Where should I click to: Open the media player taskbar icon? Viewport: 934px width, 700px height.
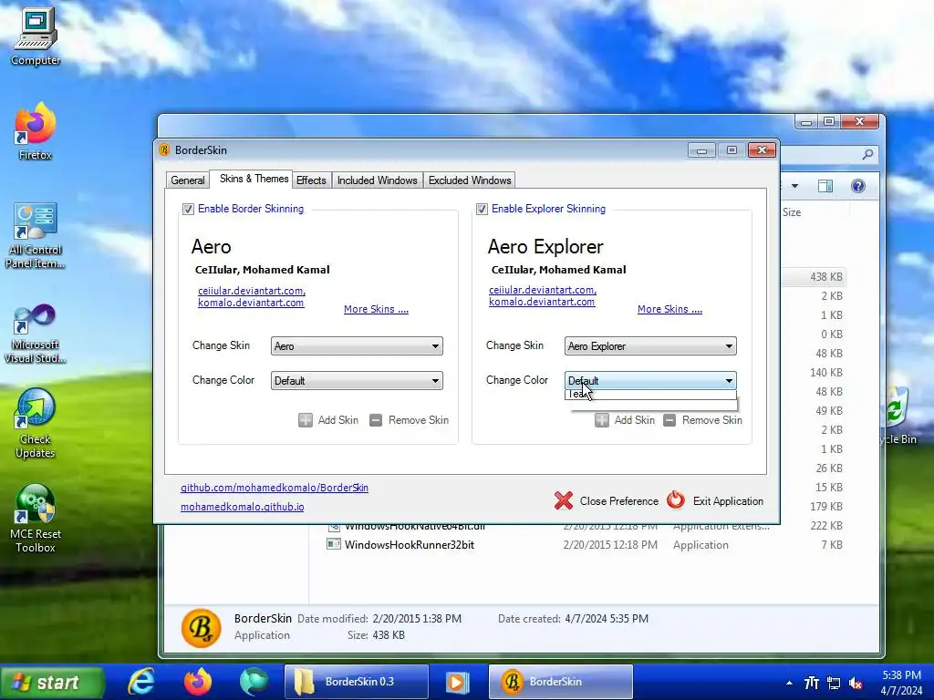point(458,682)
